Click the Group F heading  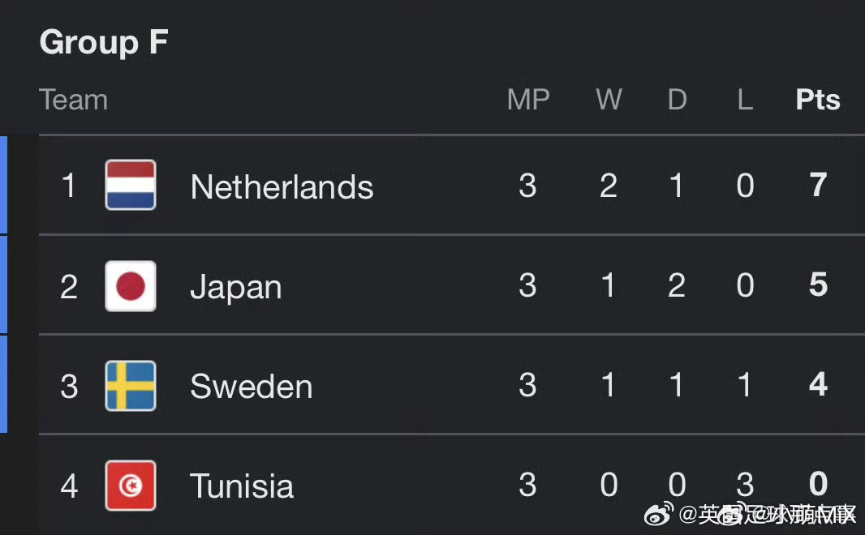click(104, 42)
